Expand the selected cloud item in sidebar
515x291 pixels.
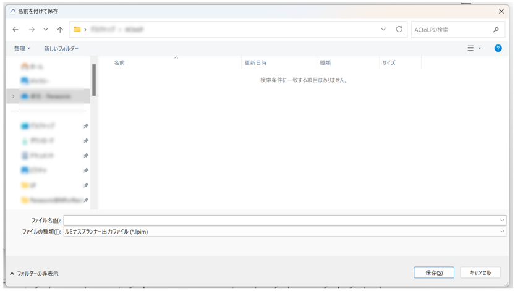click(14, 96)
